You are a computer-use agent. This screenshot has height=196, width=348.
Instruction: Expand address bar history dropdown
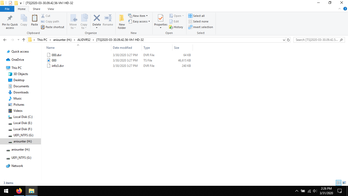click(284, 40)
